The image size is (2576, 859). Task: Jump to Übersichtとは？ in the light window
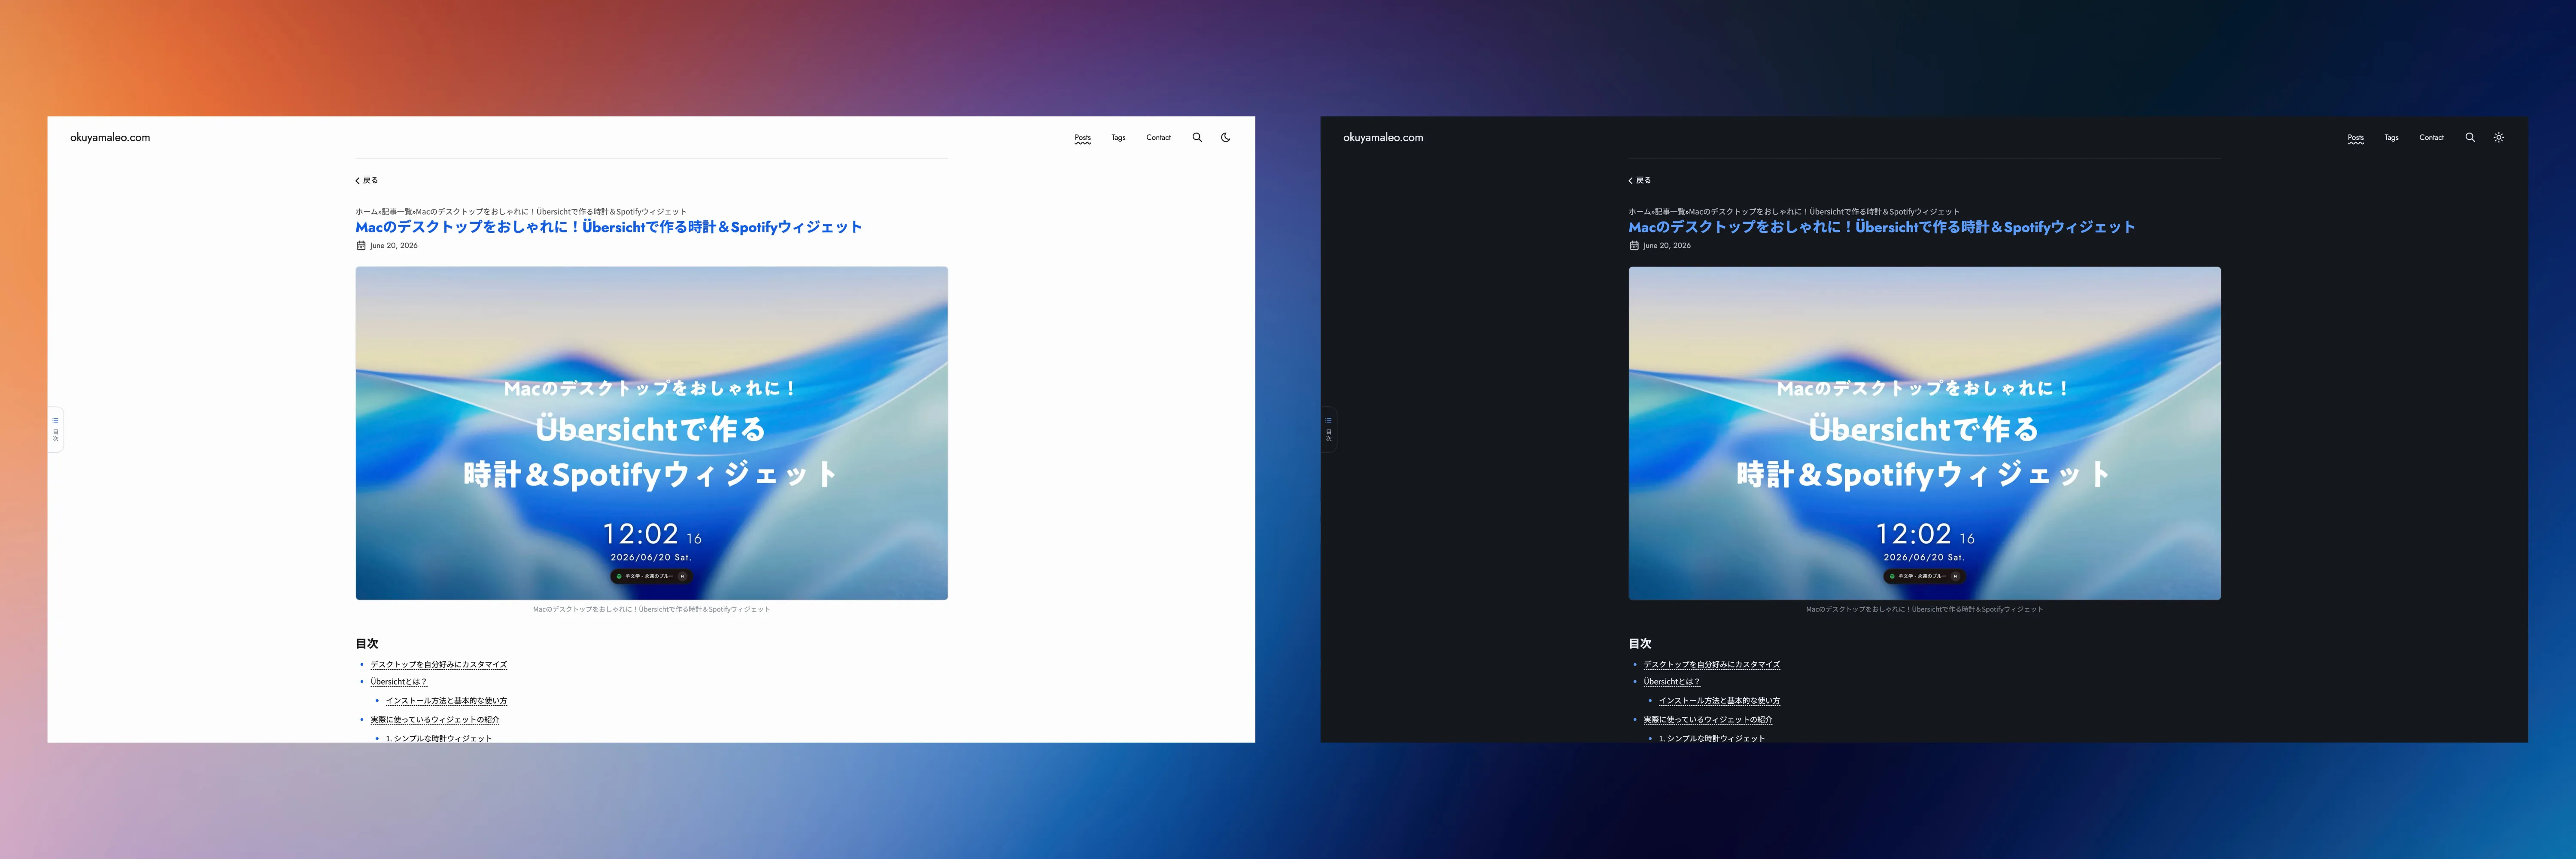point(399,682)
